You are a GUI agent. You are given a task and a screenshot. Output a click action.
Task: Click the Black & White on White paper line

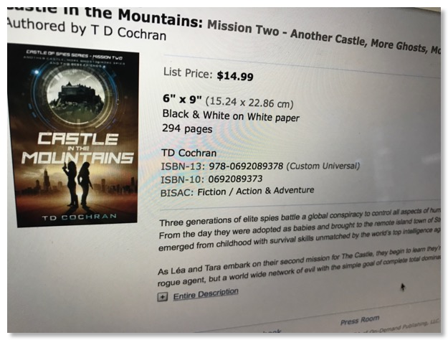tap(231, 118)
